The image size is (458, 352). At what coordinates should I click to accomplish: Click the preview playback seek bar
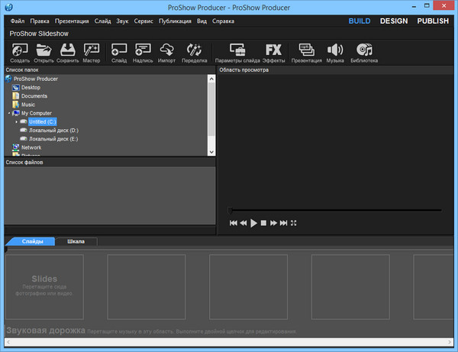pyautogui.click(x=334, y=210)
